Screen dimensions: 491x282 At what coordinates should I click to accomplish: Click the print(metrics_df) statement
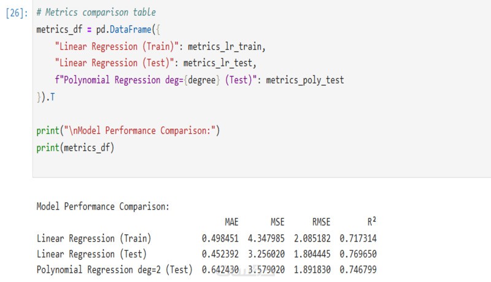tap(75, 148)
